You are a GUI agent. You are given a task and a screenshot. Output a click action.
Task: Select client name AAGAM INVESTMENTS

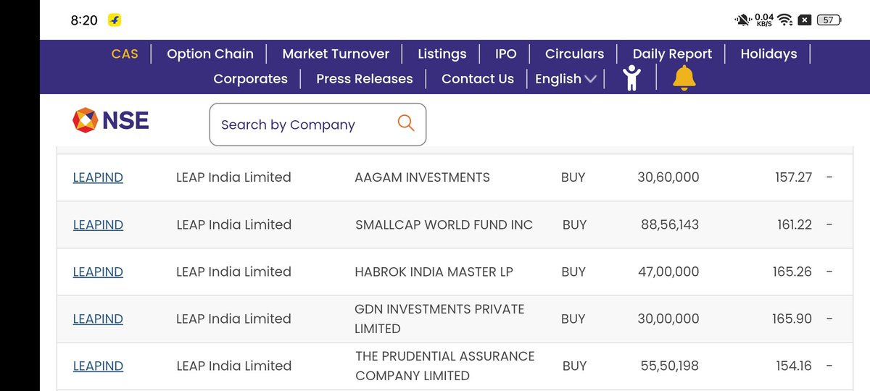(x=422, y=177)
